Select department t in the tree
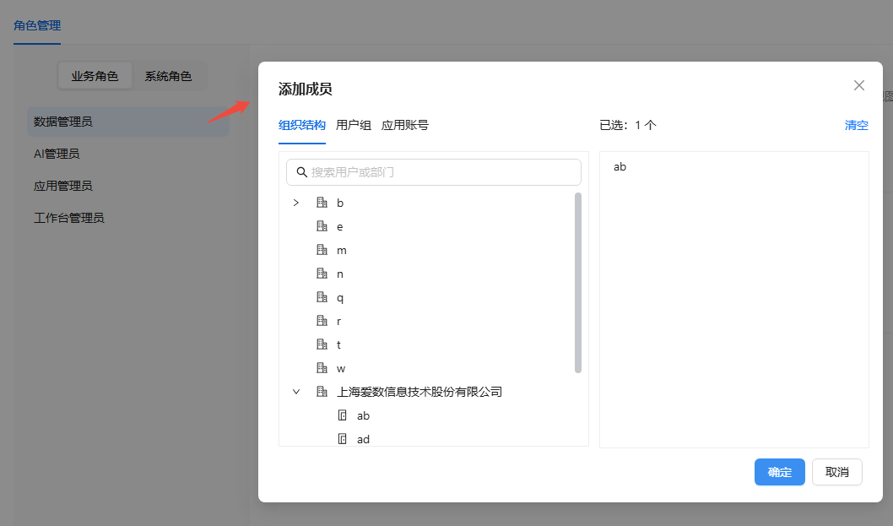The width and height of the screenshot is (893, 526). tap(338, 344)
